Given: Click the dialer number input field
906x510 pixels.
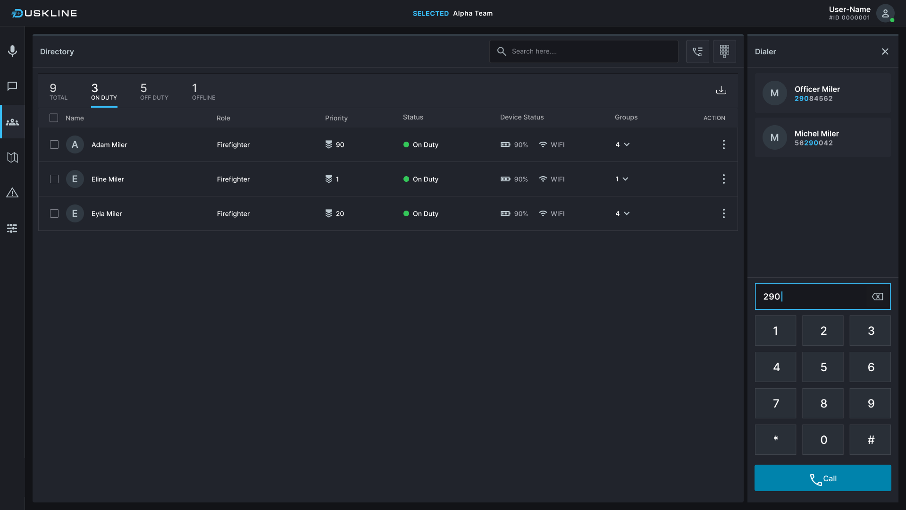Looking at the screenshot, I should tap(822, 297).
